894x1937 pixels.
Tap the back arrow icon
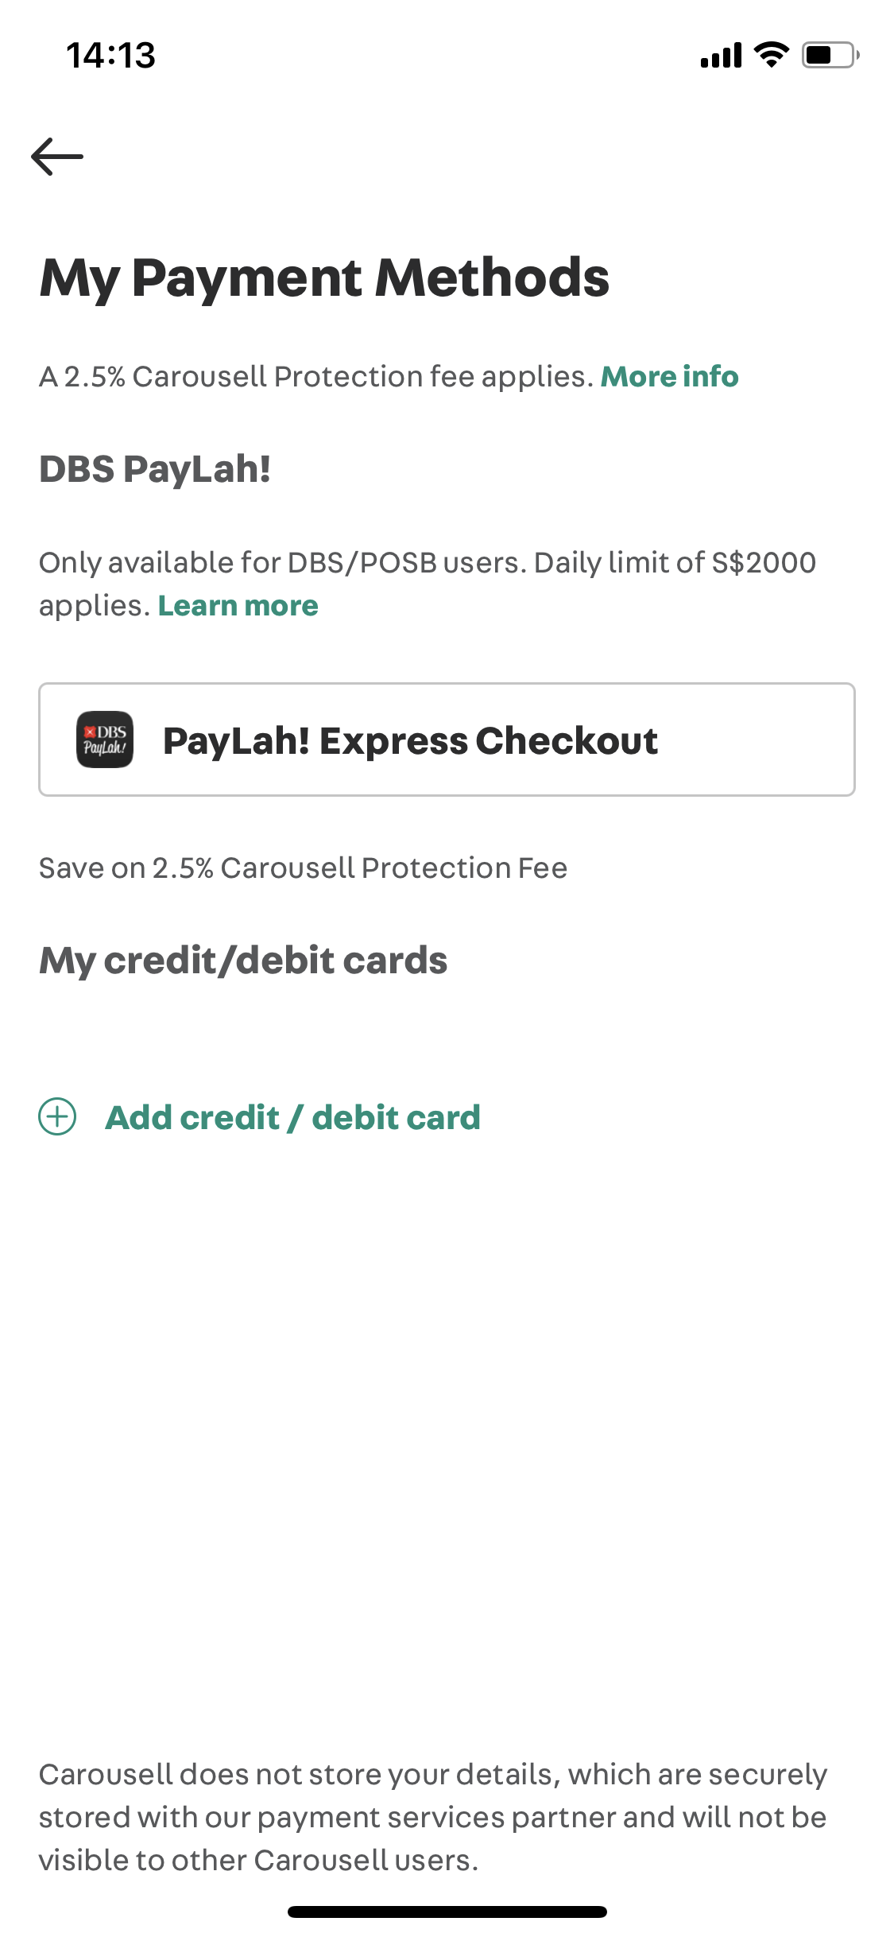57,156
